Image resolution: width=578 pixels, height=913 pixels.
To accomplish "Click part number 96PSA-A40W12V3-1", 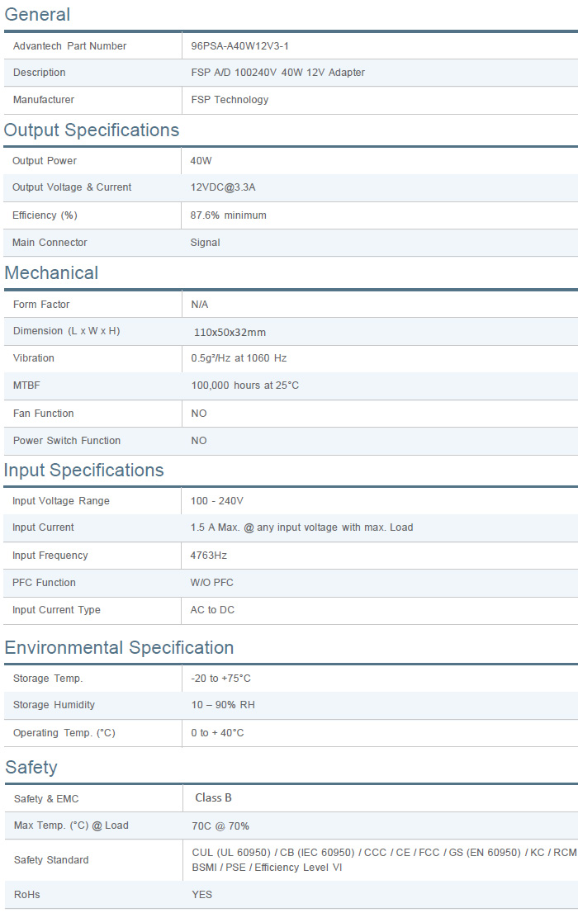I will [x=239, y=46].
